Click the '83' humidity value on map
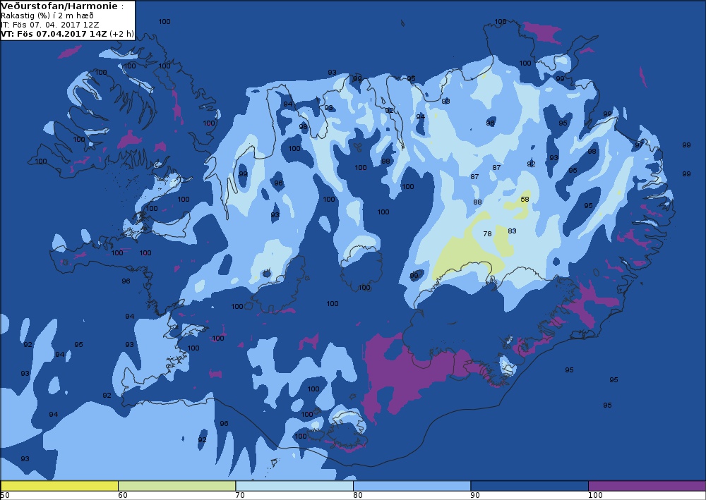This screenshot has width=706, height=500. tap(512, 231)
